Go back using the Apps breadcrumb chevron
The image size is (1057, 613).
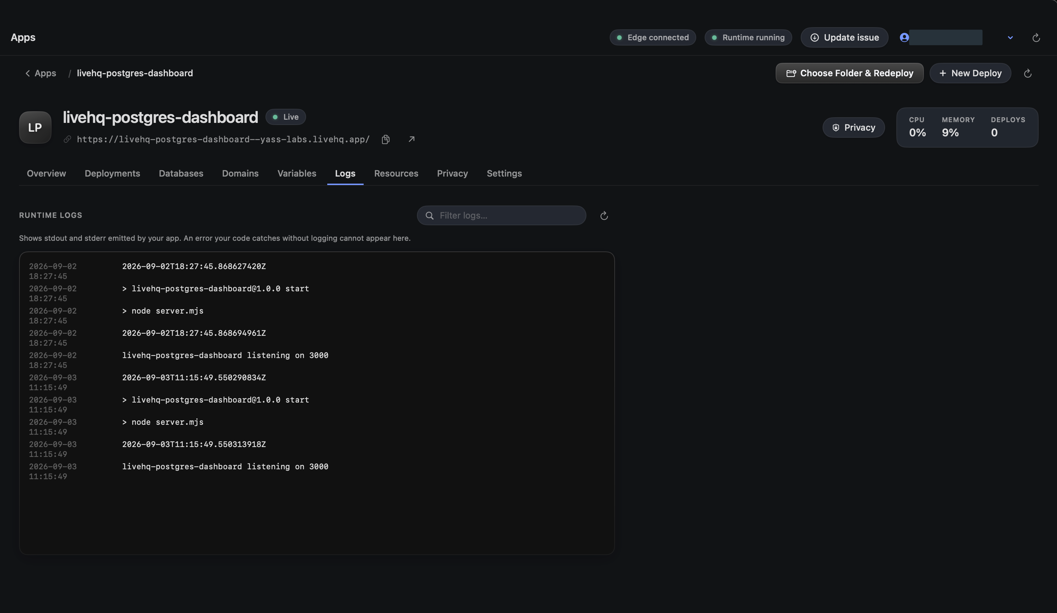click(28, 73)
